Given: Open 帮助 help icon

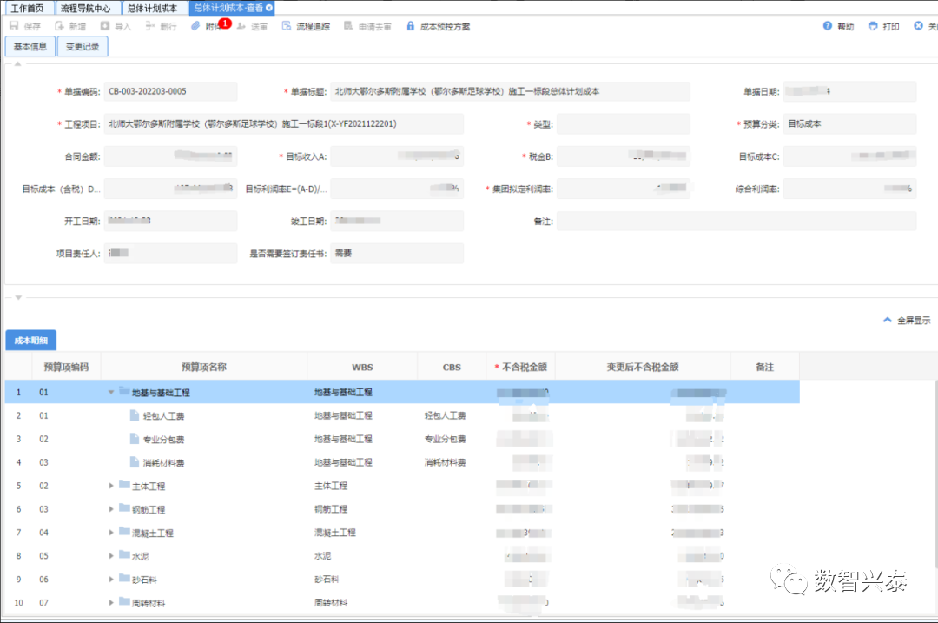Looking at the screenshot, I should [828, 27].
